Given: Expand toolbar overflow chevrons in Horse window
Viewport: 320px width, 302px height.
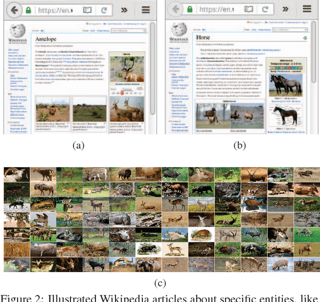Looking at the screenshot, I should pos(285,9).
